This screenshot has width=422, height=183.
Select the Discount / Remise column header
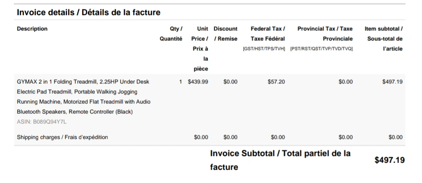pos(226,34)
